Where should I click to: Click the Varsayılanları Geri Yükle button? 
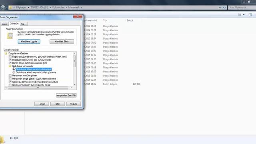click(66, 95)
